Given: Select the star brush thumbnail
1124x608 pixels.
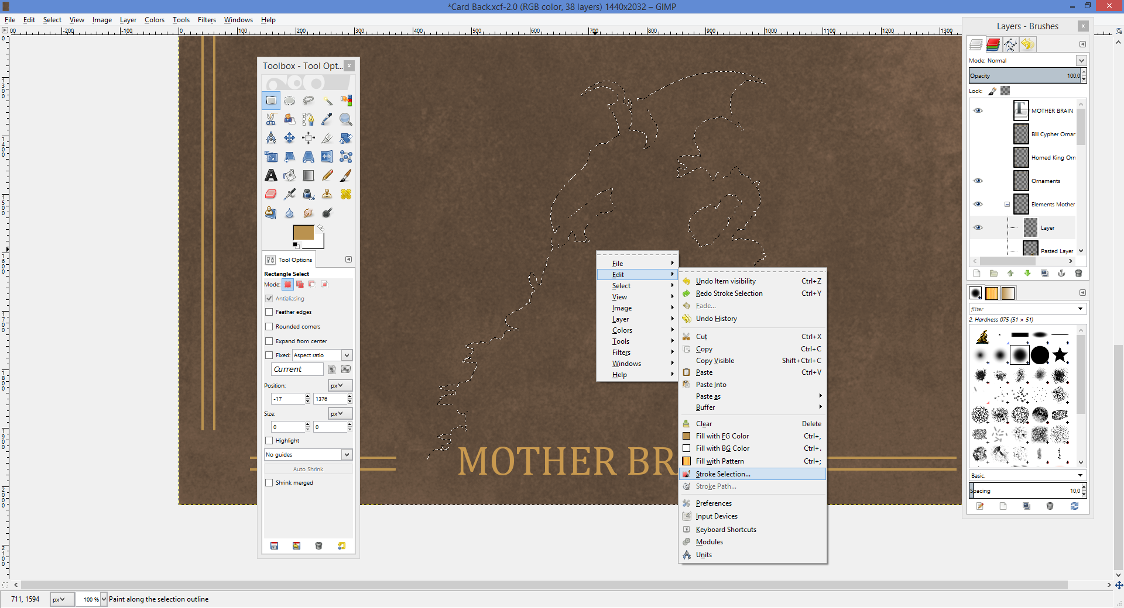Looking at the screenshot, I should tap(1060, 355).
